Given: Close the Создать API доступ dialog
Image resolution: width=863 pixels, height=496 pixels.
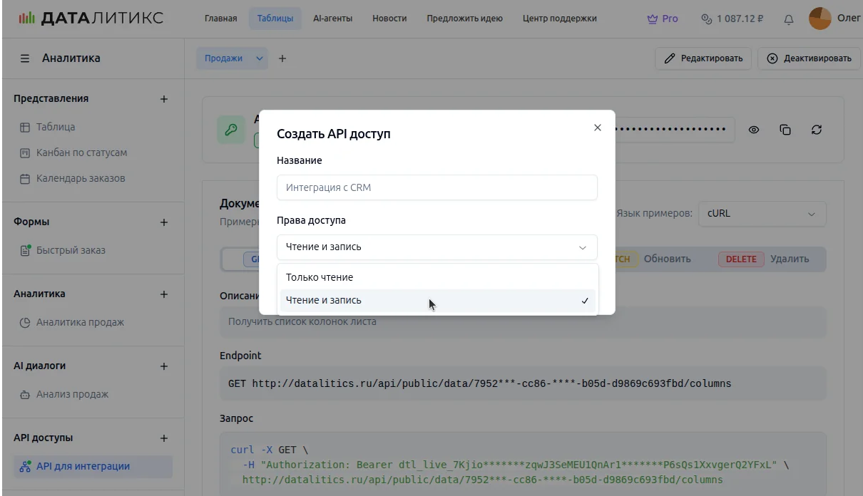Looking at the screenshot, I should click(598, 128).
